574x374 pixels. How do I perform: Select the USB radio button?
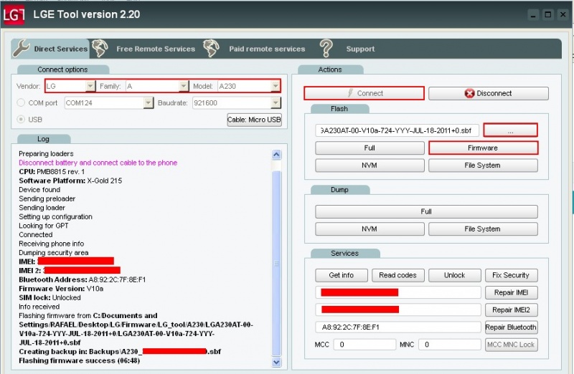pos(21,119)
